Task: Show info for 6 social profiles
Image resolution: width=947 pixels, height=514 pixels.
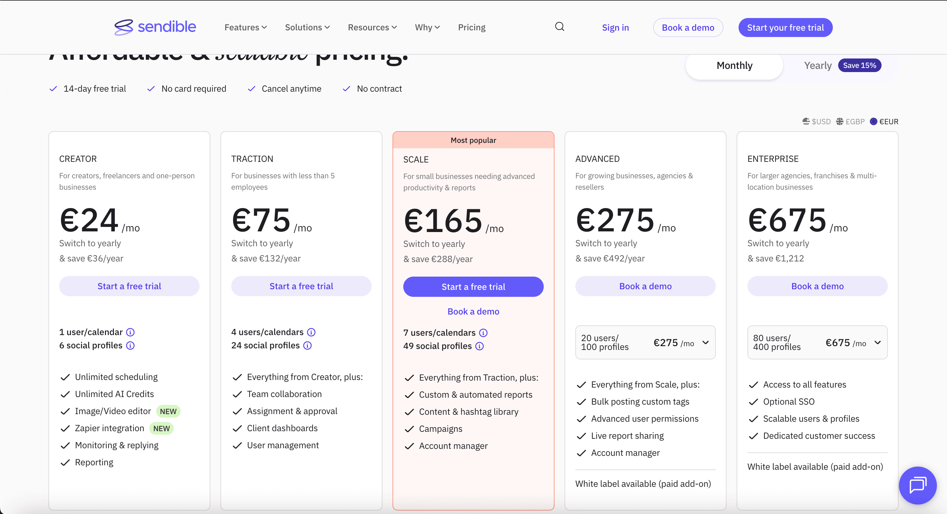Action: pos(130,346)
